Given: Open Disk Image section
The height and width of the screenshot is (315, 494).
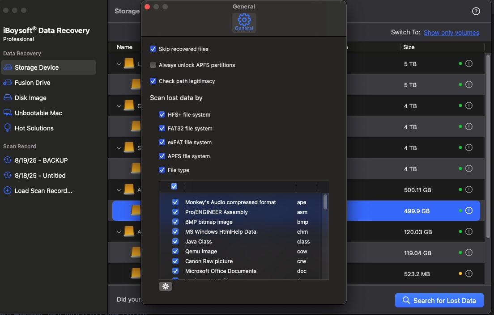Looking at the screenshot, I should 30,98.
